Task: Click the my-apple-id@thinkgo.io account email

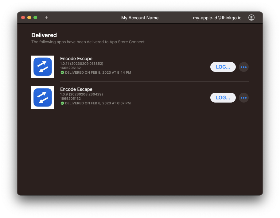Action: tap(217, 18)
